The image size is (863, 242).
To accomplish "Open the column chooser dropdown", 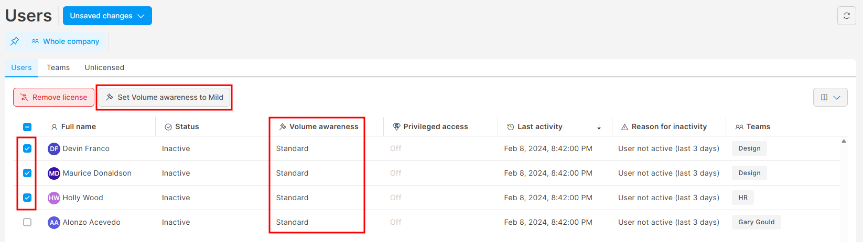I will (x=830, y=97).
